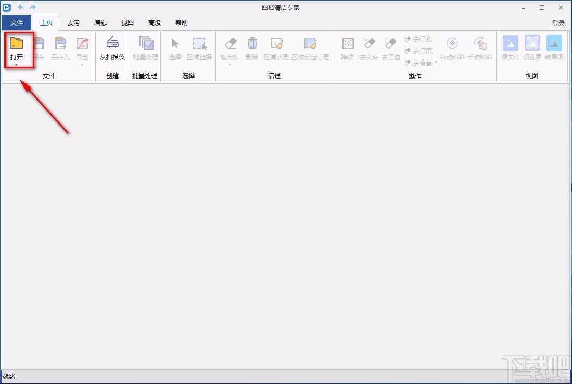
Task: Click the 区域清理 region clean icon
Action: pos(276,43)
